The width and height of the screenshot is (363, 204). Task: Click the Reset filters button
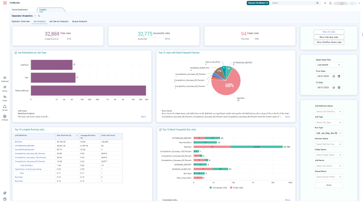[329, 185]
